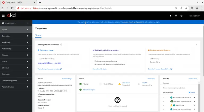204x112 pixels.
Task: Open the notifications bell
Action: [171, 16]
